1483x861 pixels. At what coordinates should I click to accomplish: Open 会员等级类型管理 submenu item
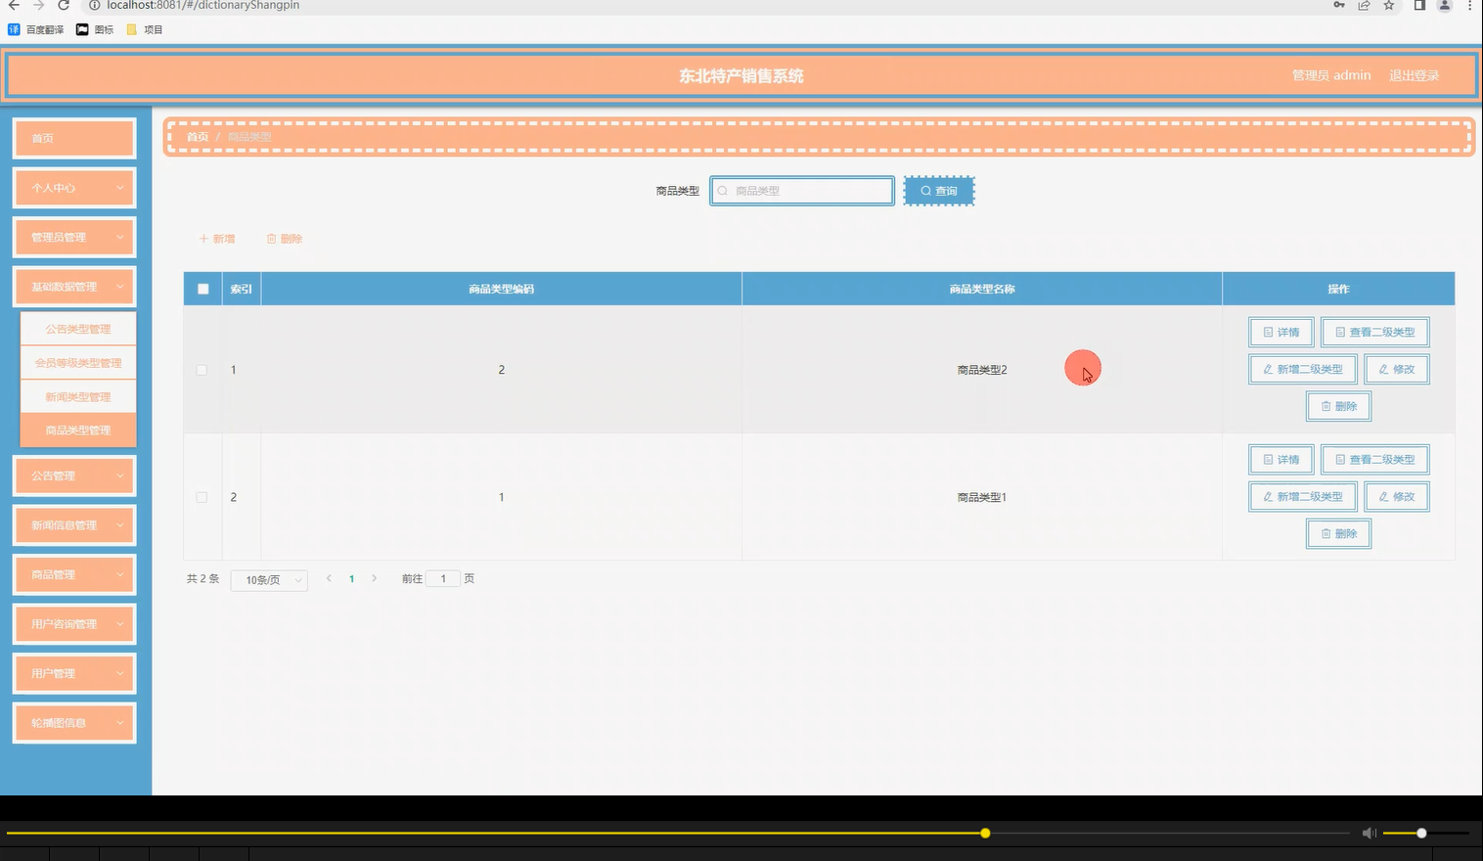(x=78, y=363)
